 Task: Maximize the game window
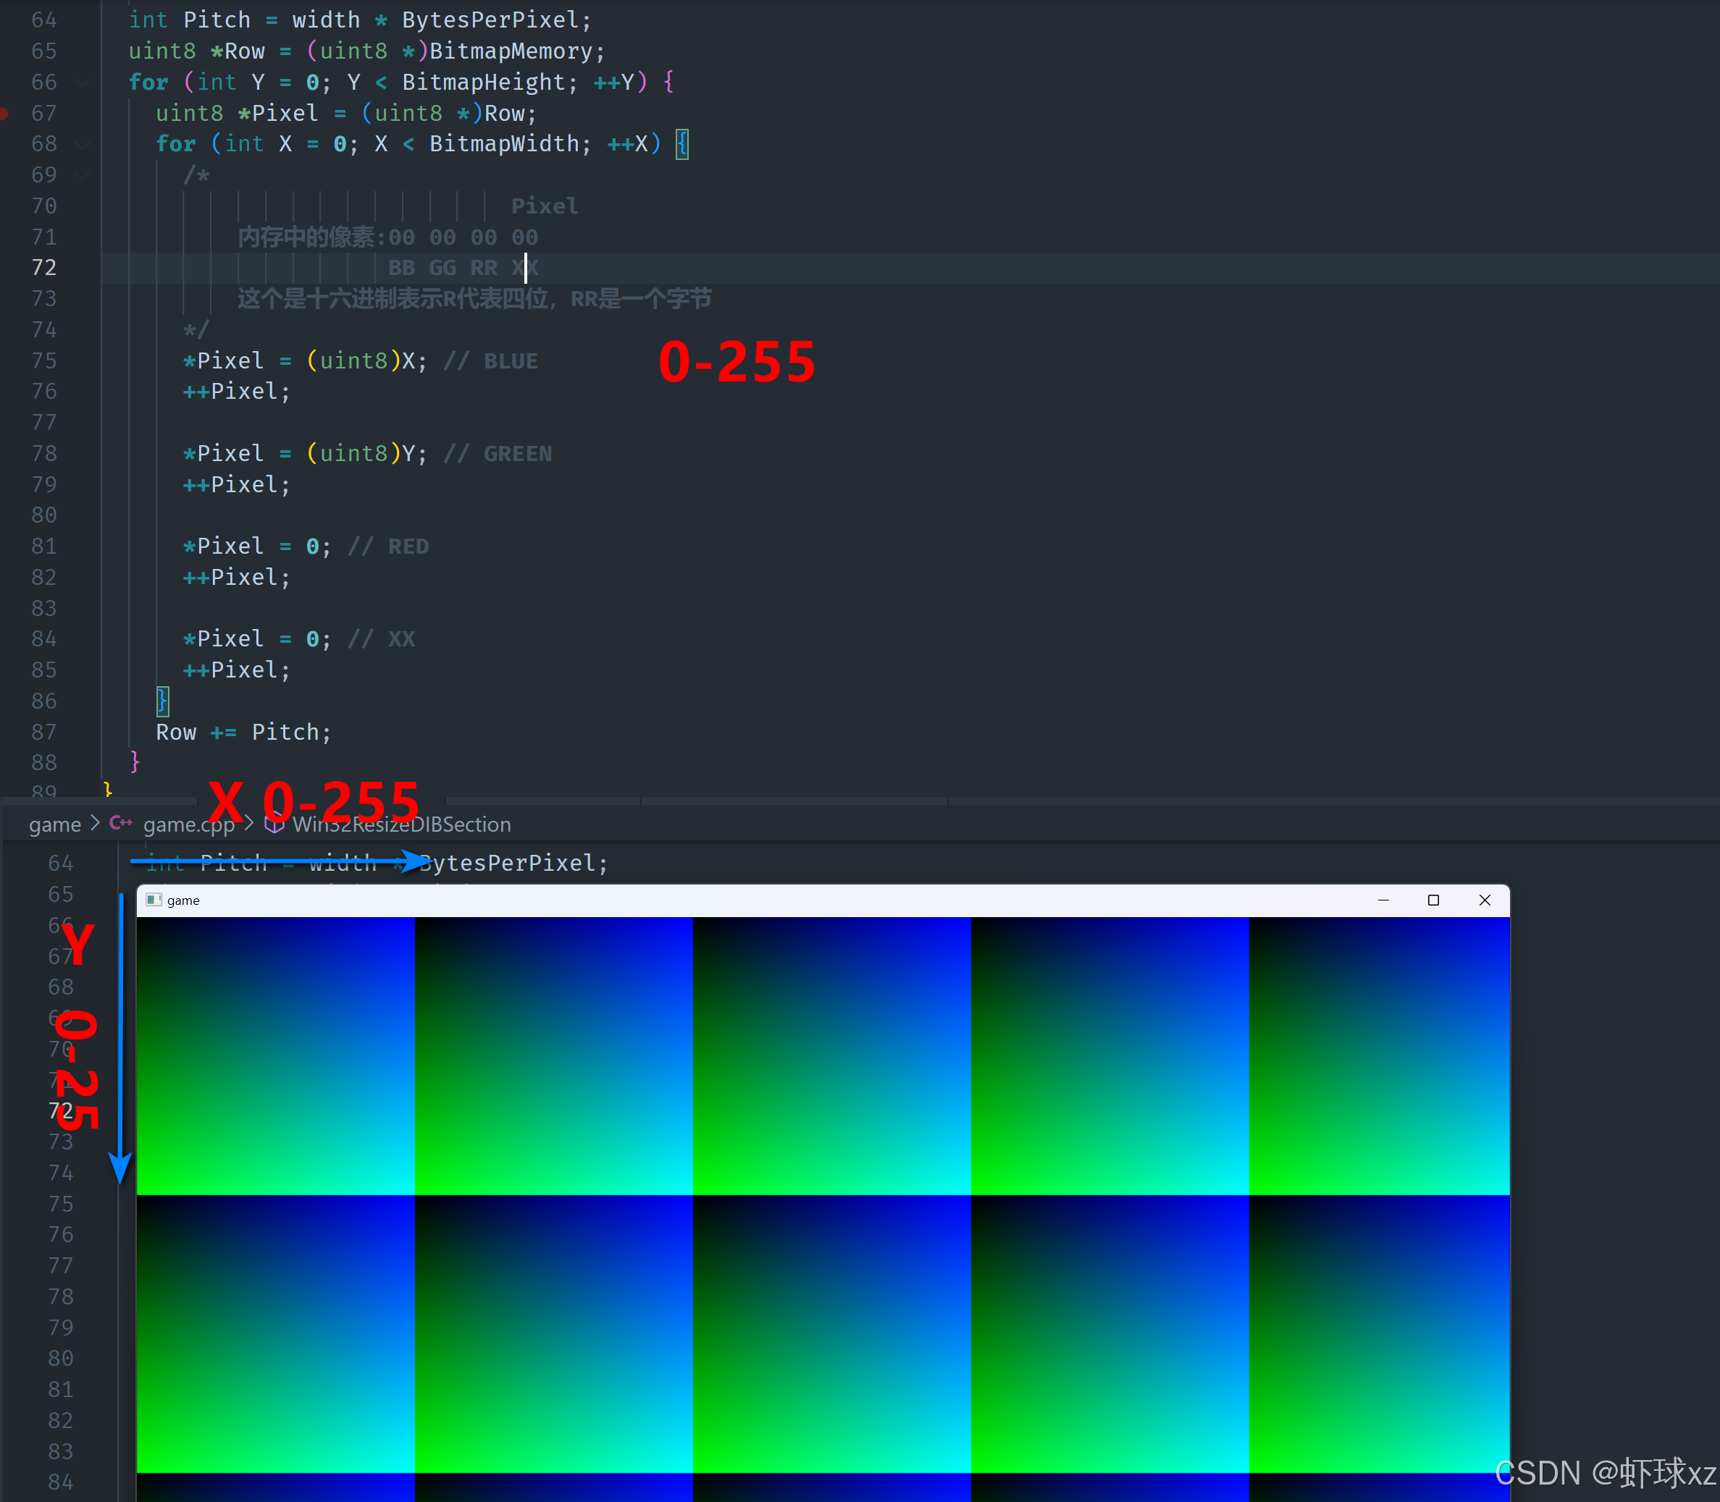(1434, 900)
